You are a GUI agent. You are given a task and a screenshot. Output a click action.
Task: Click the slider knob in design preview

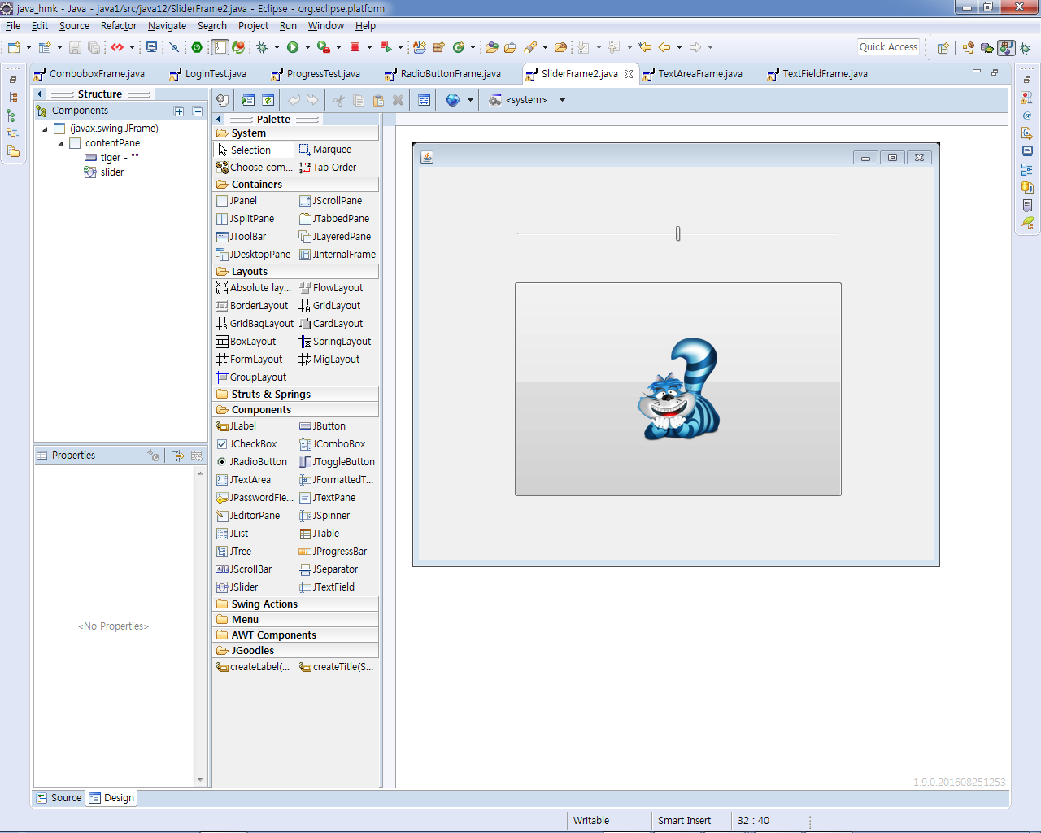pyautogui.click(x=677, y=233)
